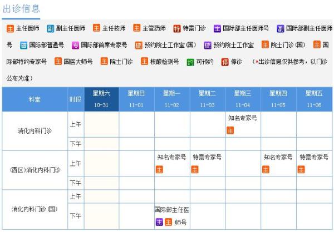Click the 主管药师 legend icon
Screen dimensions: 334x232
(x=136, y=28)
